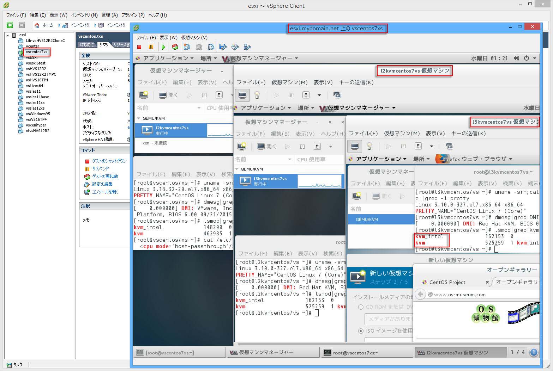Image resolution: width=553 pixels, height=371 pixels.
Task: Open the shutdown dropdown arrow in l2kvmcentos7vs window
Action: click(x=319, y=95)
